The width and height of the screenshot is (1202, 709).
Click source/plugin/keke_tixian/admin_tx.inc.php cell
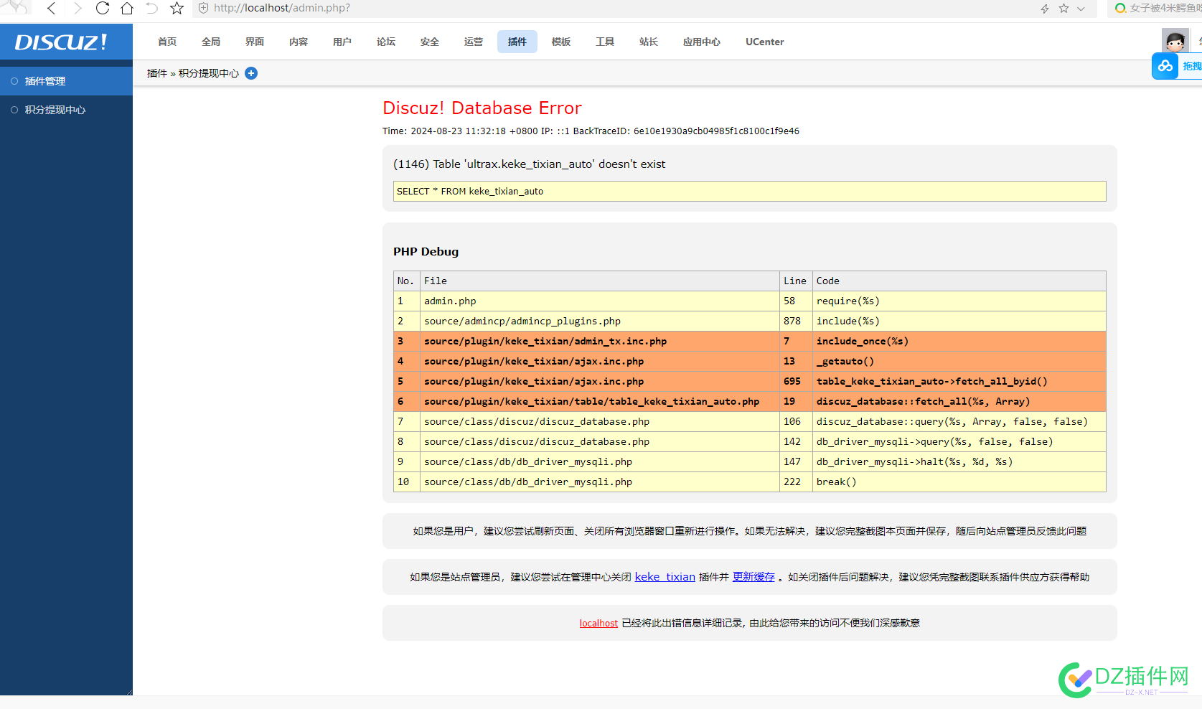click(x=600, y=341)
